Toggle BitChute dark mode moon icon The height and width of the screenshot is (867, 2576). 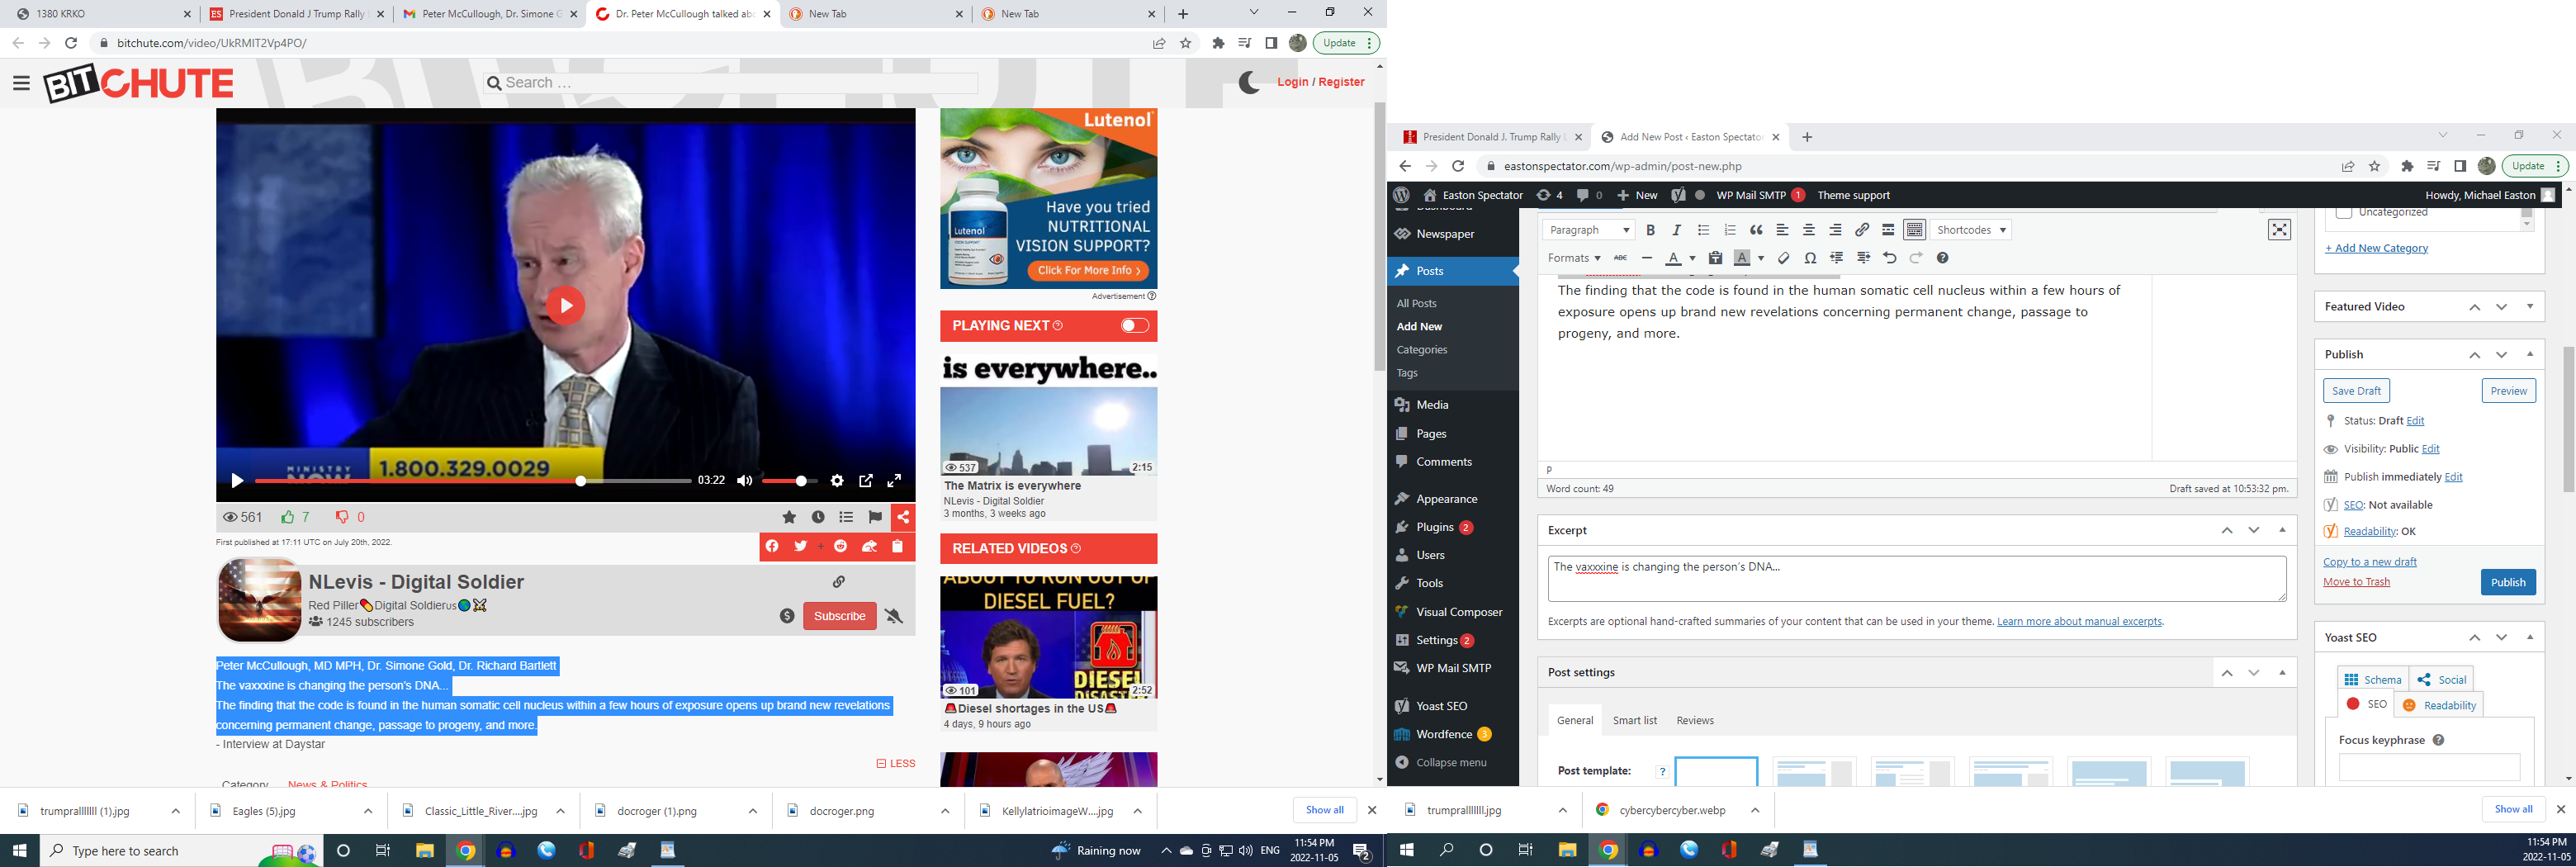coord(1249,82)
